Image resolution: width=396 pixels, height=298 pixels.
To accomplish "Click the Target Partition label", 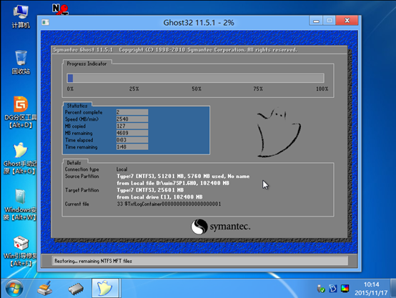I will pos(81,190).
